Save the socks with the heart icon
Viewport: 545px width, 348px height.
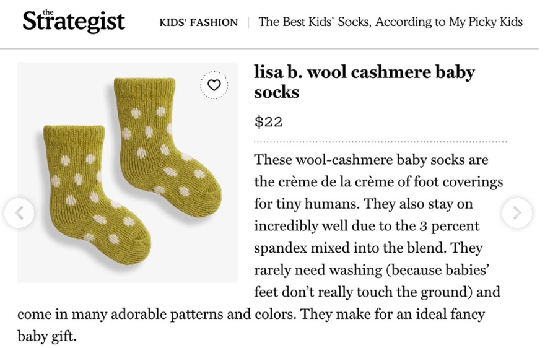click(x=214, y=85)
